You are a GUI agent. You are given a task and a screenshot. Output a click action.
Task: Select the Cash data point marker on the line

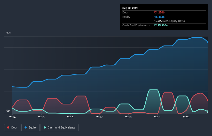click(x=208, y=112)
